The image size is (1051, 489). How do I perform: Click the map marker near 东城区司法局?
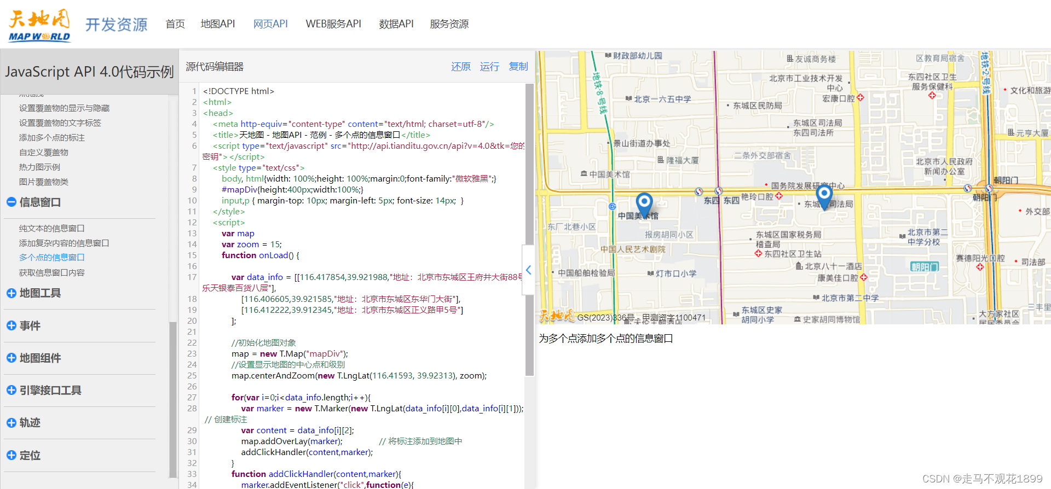point(824,197)
